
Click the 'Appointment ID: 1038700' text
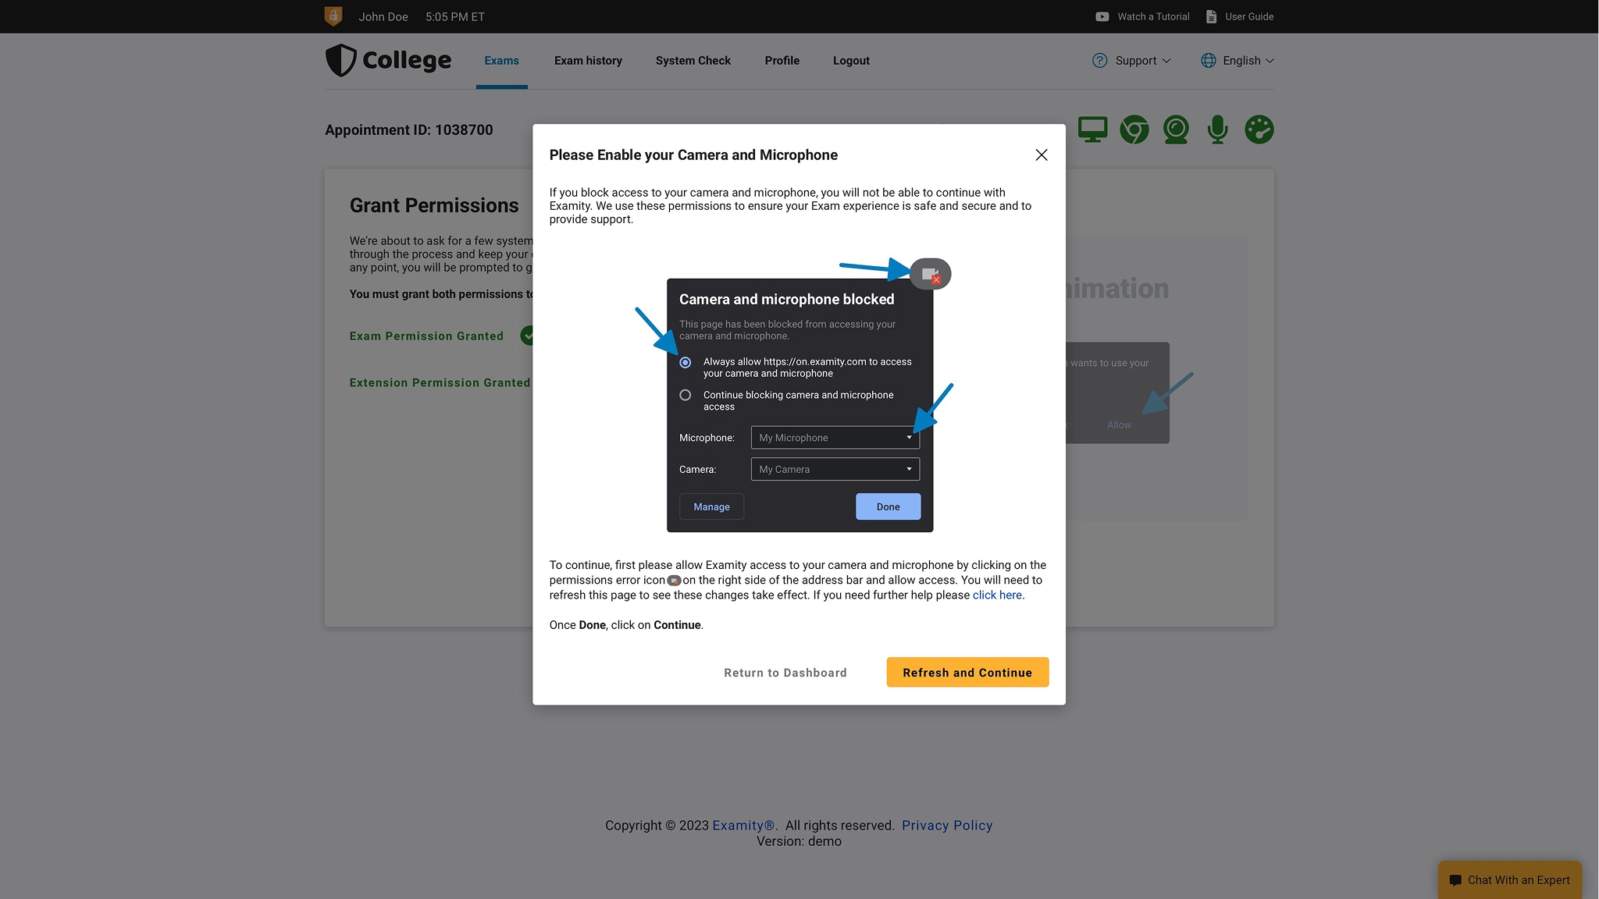click(x=409, y=130)
